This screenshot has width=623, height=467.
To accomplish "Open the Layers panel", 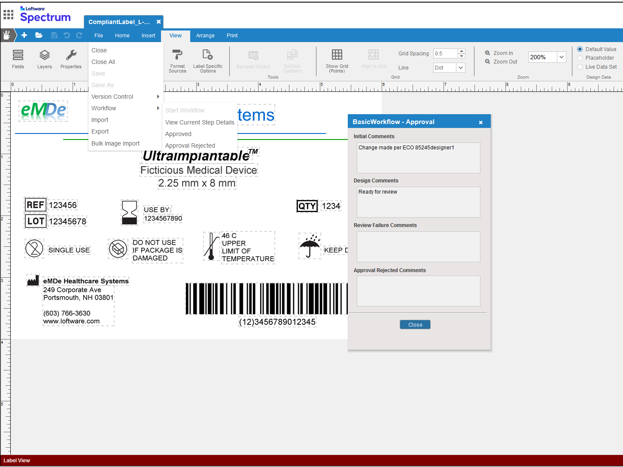I will pyautogui.click(x=45, y=59).
